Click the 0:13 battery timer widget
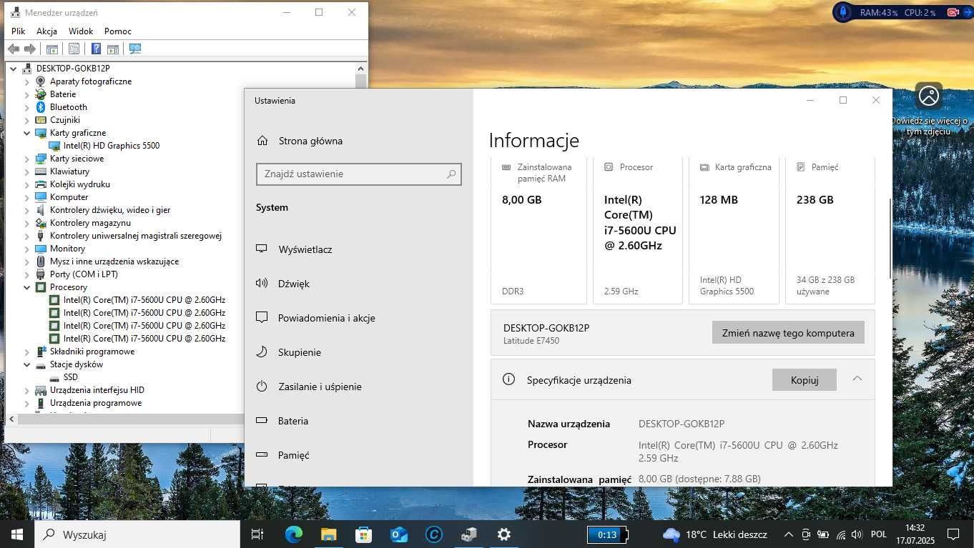Viewport: 974px width, 548px height. click(607, 534)
